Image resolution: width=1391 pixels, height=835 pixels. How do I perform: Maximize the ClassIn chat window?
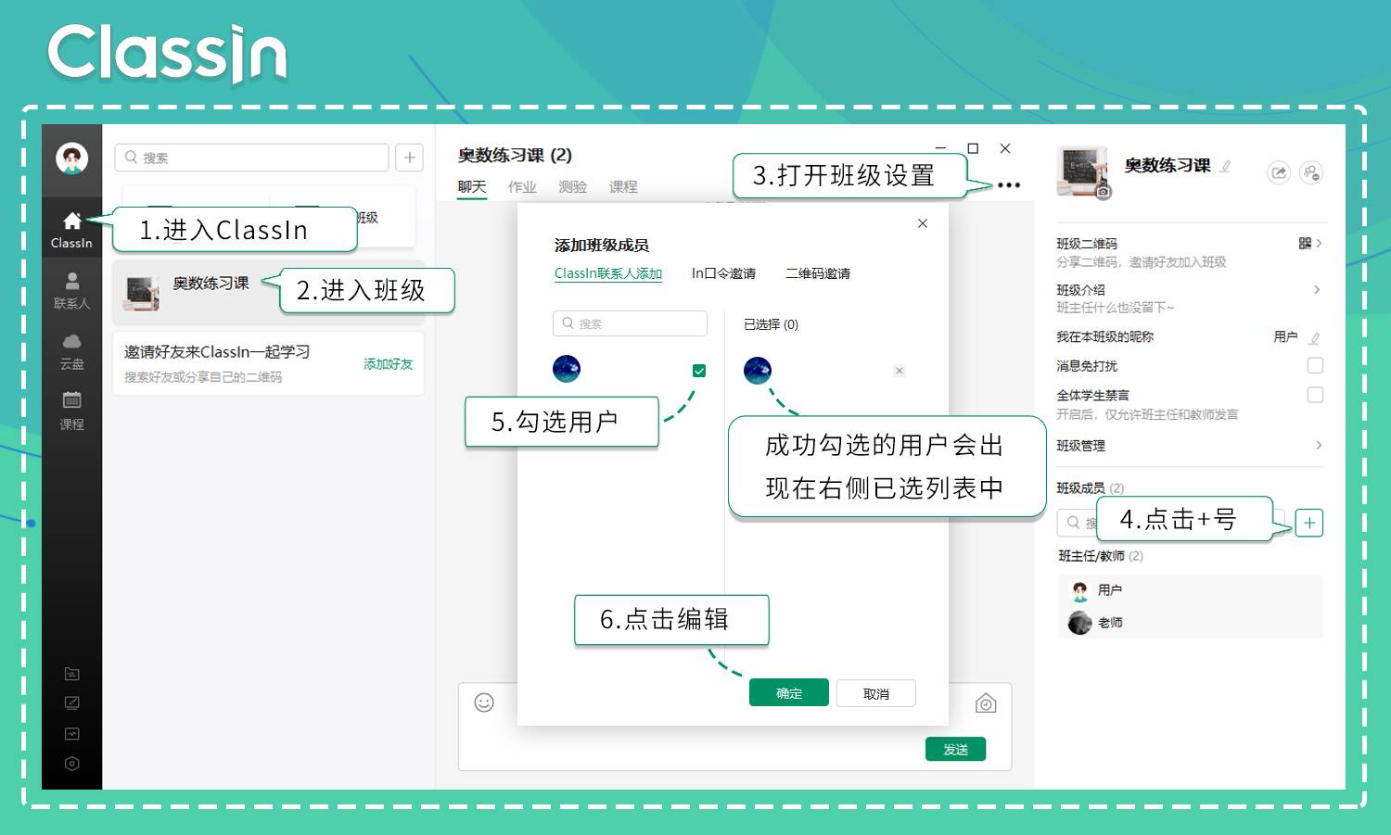(973, 148)
